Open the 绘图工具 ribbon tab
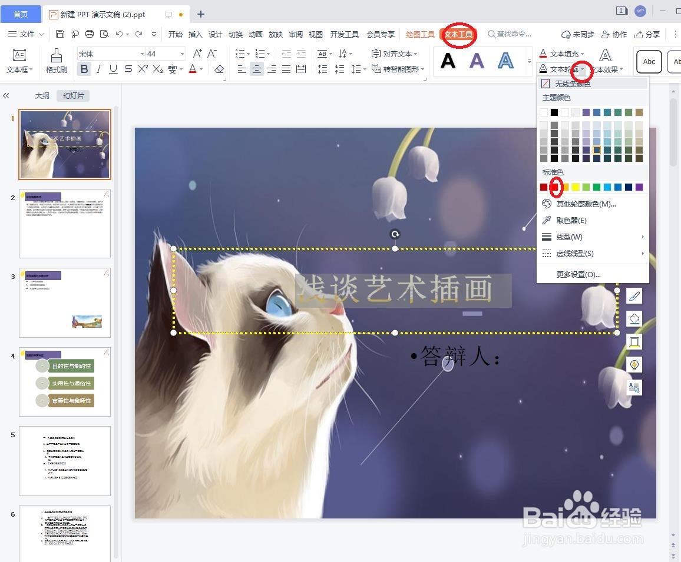The image size is (681, 562). 420,34
